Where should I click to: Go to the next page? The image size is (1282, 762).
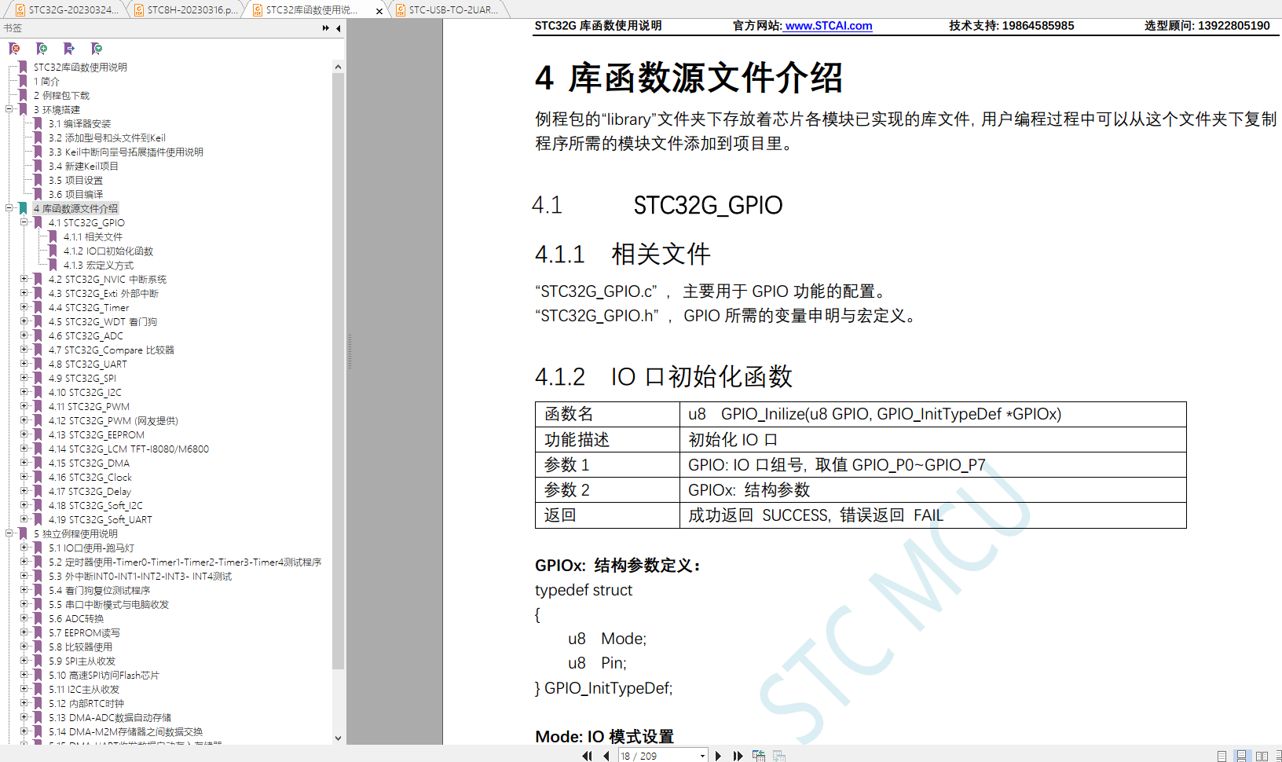pos(718,756)
